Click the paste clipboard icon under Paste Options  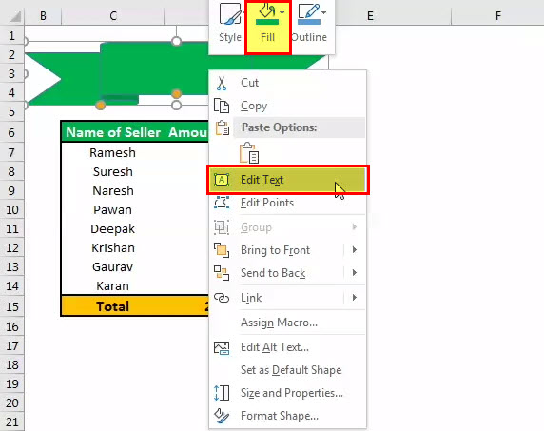click(x=249, y=152)
